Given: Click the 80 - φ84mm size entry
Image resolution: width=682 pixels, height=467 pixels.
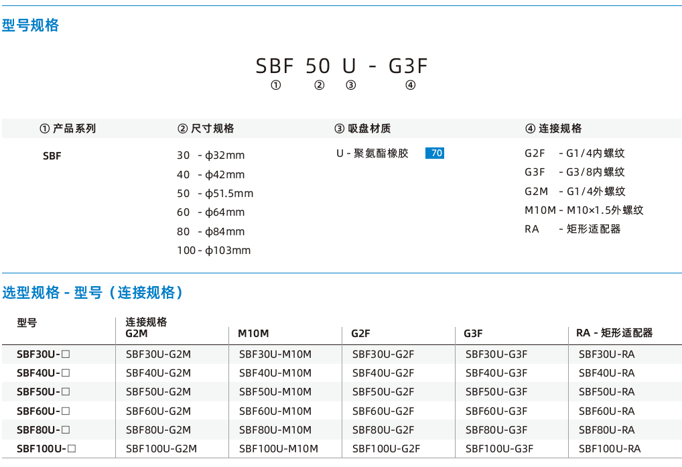Looking at the screenshot, I should (210, 231).
